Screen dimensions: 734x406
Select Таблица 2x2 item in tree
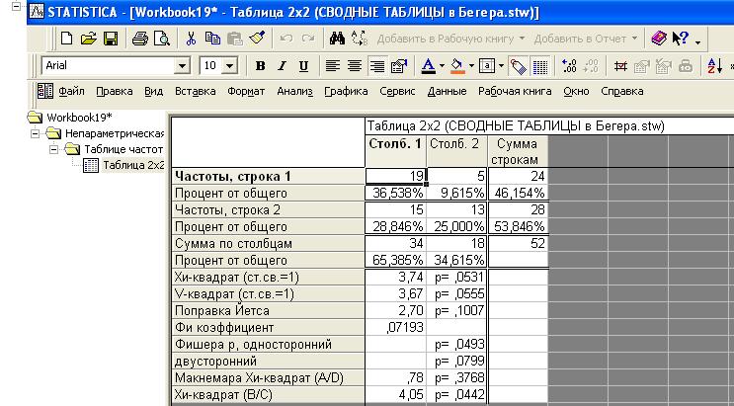pyautogui.click(x=132, y=164)
